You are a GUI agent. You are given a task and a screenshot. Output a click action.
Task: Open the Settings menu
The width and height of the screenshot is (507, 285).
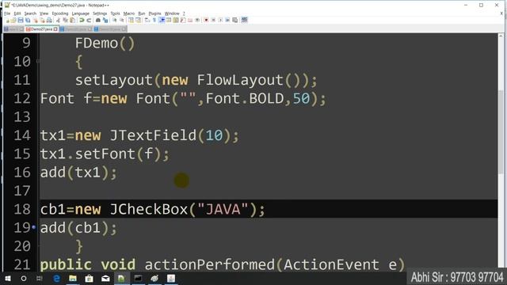pos(100,13)
